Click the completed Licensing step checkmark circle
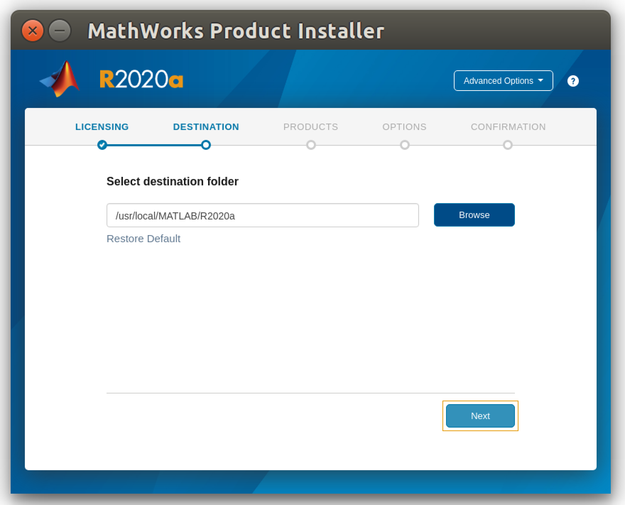Viewport: 625px width, 505px height. coord(102,145)
